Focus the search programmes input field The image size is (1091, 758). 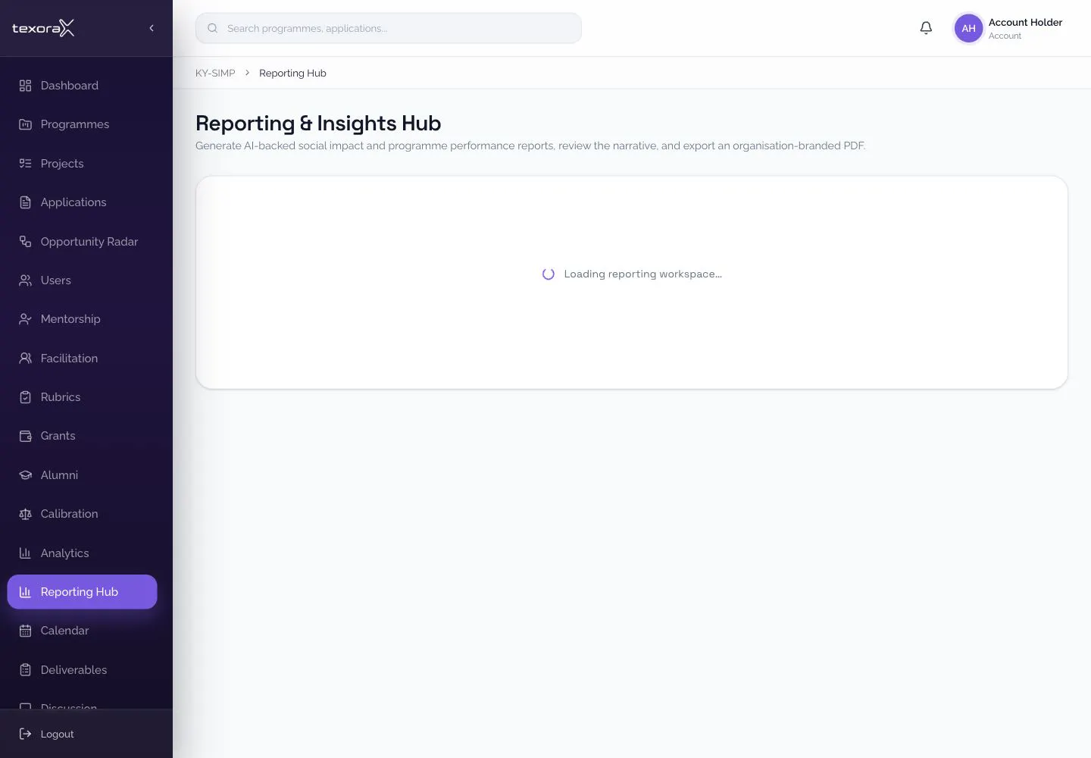tap(389, 28)
